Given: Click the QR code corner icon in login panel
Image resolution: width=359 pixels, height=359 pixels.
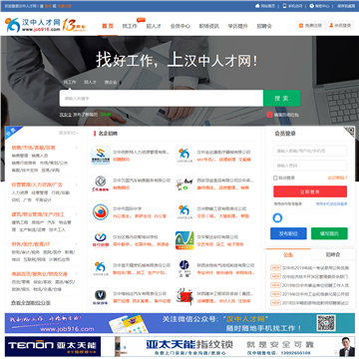Looking at the screenshot, I should click(348, 132).
